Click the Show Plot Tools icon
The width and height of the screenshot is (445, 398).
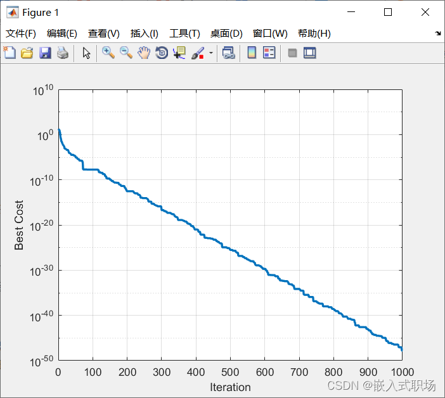[x=309, y=53]
